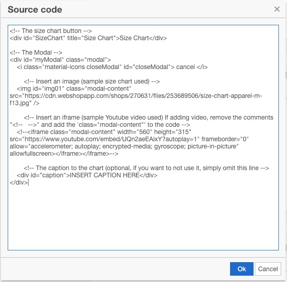Click the allow="accelerometer; autoplay" line
287x282 pixels.
pyautogui.click(x=124, y=146)
